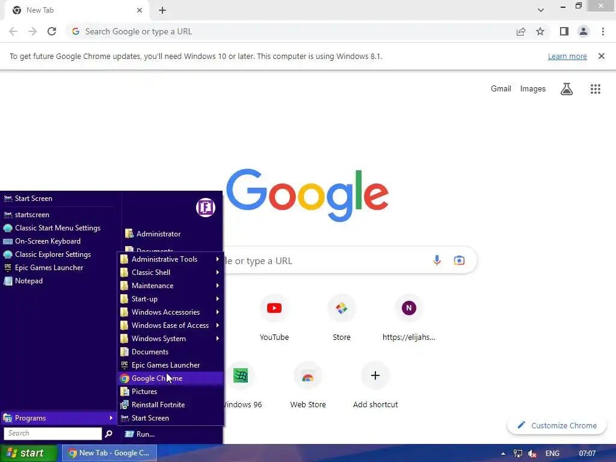This screenshot has height=462, width=616.
Task: Click the Fortnite user avatar in Start menu
Action: (x=206, y=208)
